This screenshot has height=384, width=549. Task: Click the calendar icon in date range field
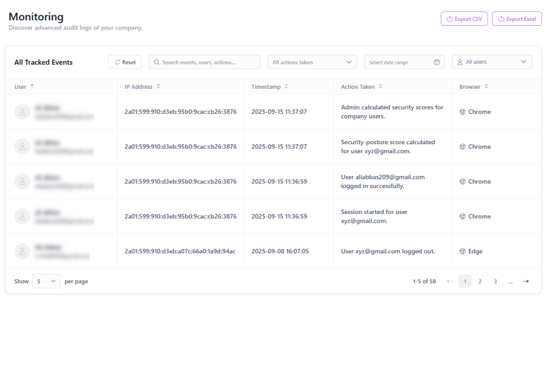(436, 63)
